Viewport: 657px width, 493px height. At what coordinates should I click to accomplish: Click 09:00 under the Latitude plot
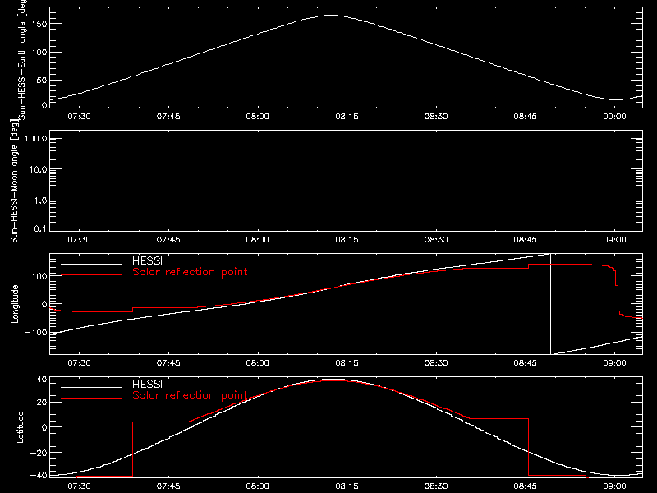coord(614,486)
